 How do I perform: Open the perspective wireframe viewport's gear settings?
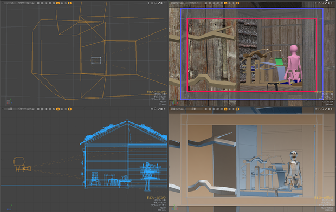[x=161, y=3]
